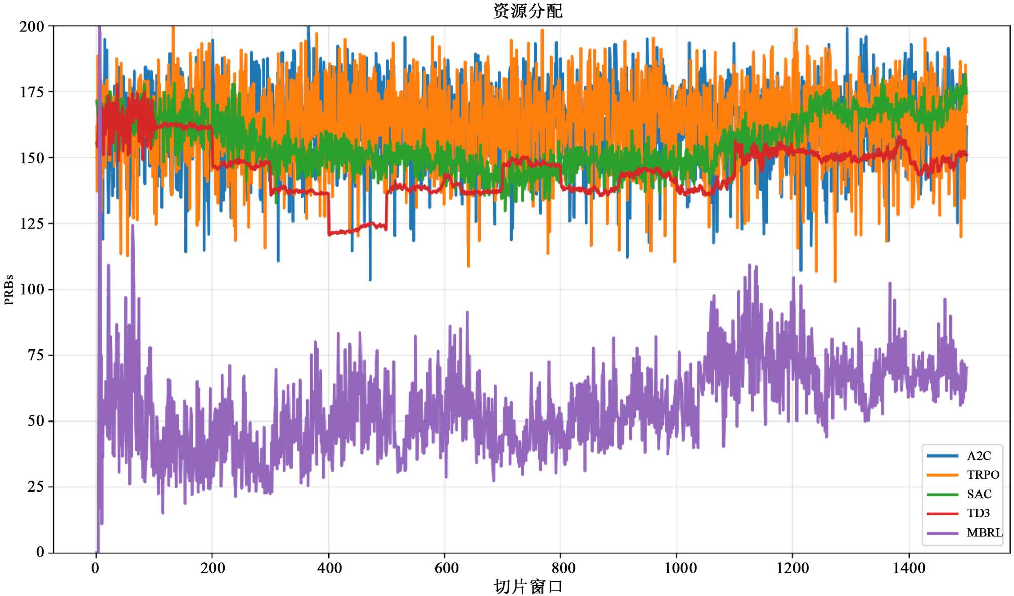1014x596 pixels.
Task: Click the 400 tick on the x-axis
Action: tap(330, 568)
